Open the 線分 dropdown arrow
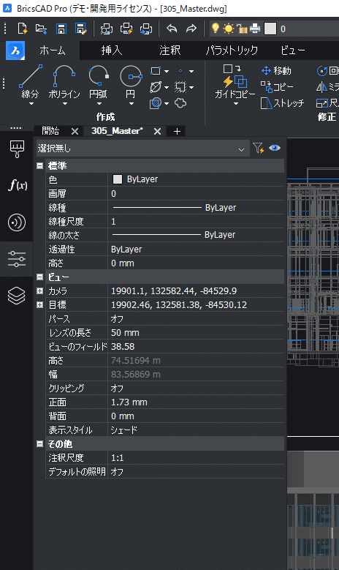 tap(31, 104)
